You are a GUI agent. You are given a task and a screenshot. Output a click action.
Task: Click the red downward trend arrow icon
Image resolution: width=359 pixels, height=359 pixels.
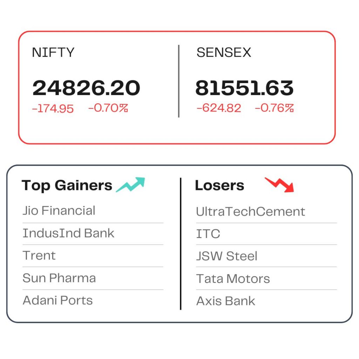click(279, 184)
